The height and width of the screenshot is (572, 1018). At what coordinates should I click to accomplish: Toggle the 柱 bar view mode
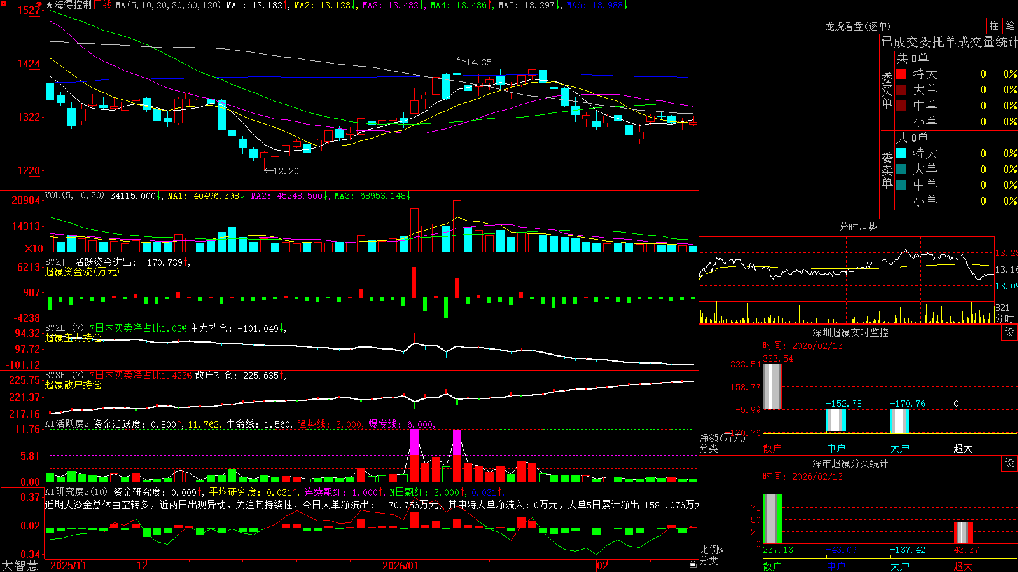994,26
